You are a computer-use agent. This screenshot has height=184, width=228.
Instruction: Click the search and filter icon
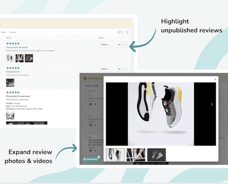point(120,32)
